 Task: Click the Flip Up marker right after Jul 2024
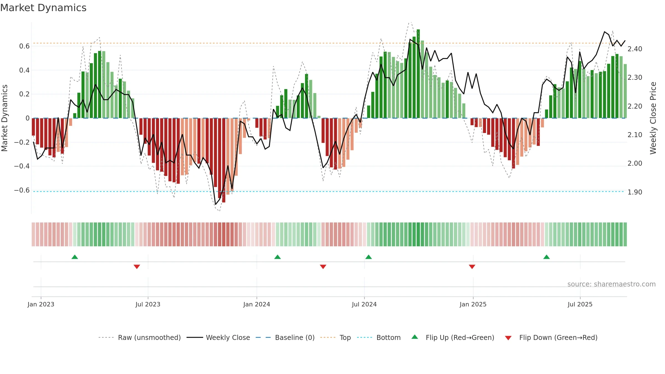coord(369,257)
